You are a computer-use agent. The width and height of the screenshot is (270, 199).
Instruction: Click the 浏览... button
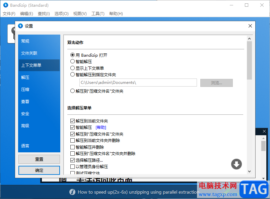click(x=216, y=83)
